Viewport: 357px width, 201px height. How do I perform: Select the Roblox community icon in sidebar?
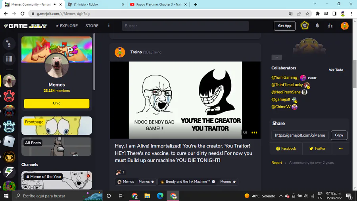coord(9,141)
